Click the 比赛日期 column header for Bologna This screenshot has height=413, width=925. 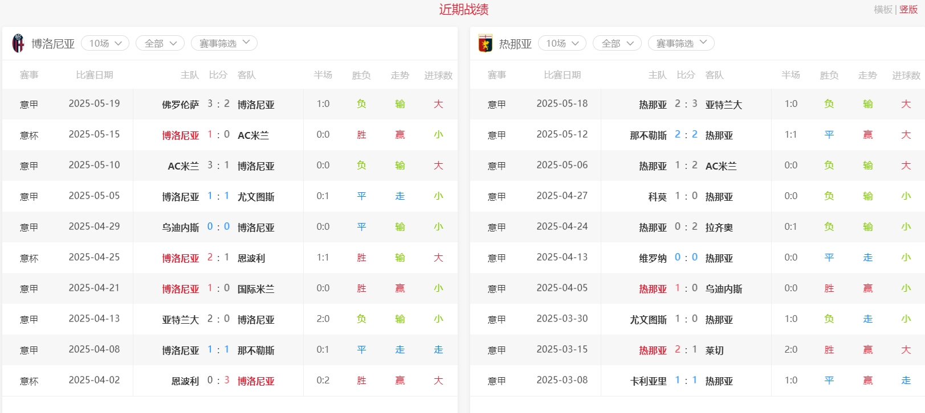95,75
